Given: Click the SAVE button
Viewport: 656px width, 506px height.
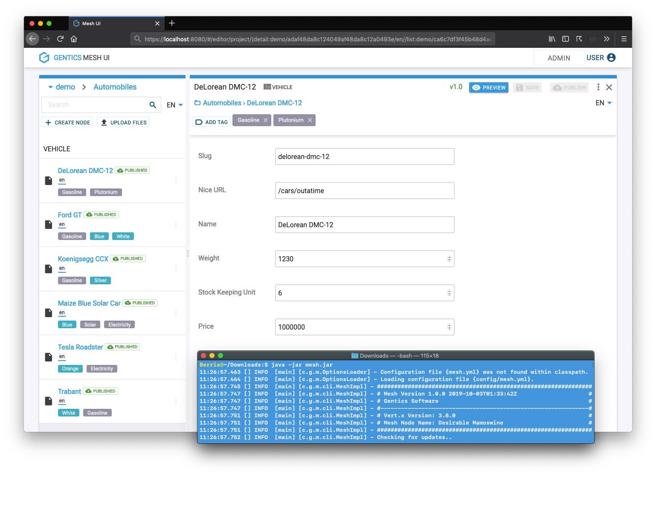Looking at the screenshot, I should pos(527,87).
